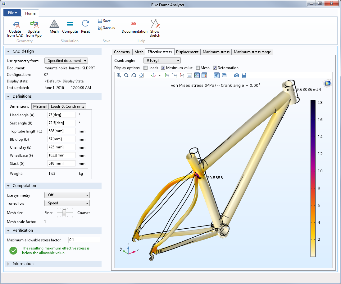Open the view direction dropdown arrow
341x284 pixels.
[x=160, y=75]
